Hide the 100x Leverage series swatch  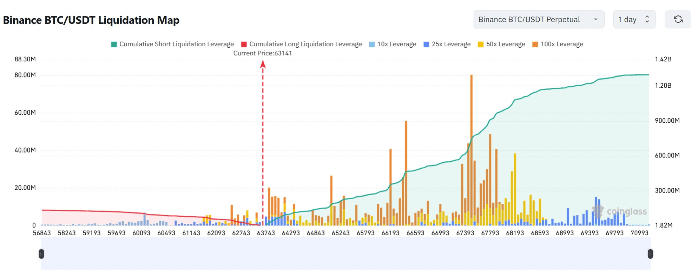(x=535, y=44)
